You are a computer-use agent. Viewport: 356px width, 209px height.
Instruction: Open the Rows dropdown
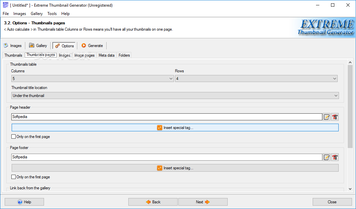[256, 79]
